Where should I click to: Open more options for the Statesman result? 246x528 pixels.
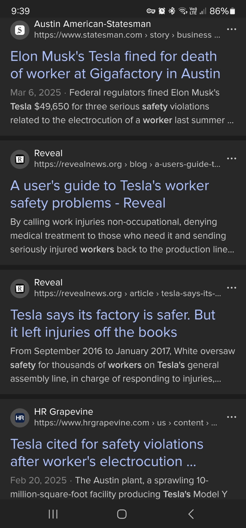click(231, 29)
